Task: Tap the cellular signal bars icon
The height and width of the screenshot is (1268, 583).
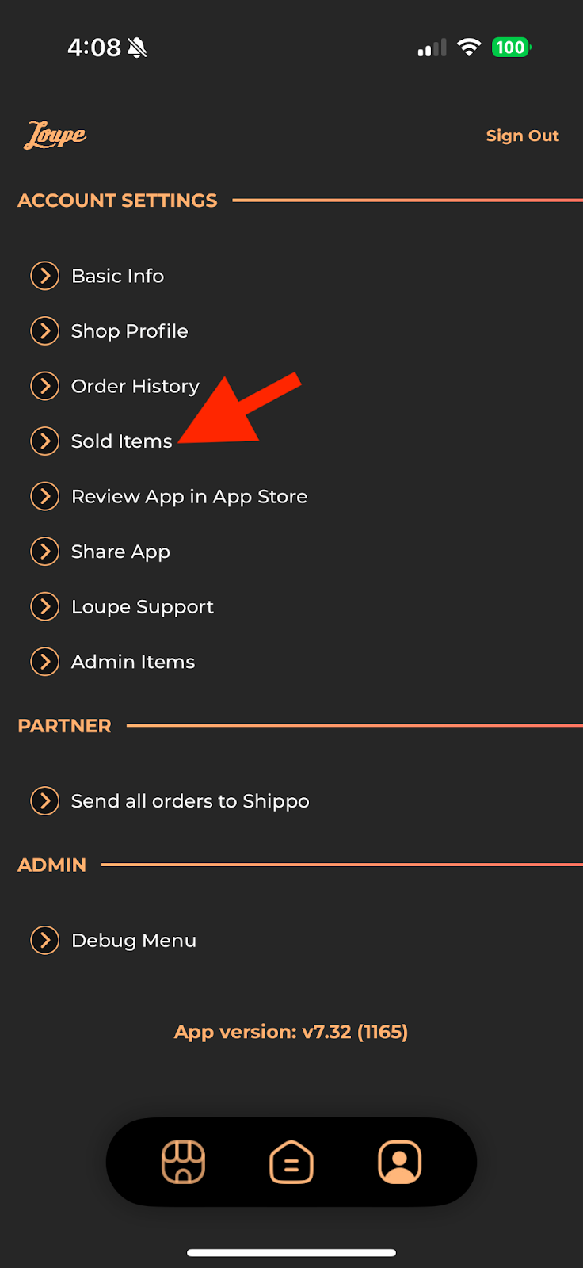Action: point(432,48)
